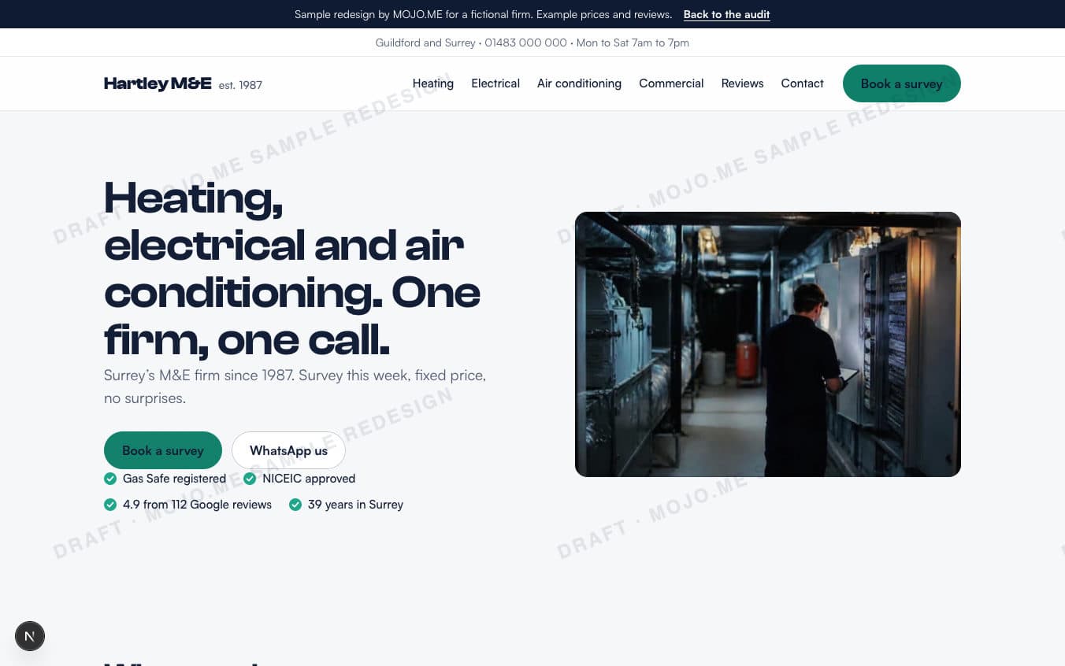The height and width of the screenshot is (666, 1065).
Task: Click the Gas Safe registered checkmark icon
Action: click(110, 479)
